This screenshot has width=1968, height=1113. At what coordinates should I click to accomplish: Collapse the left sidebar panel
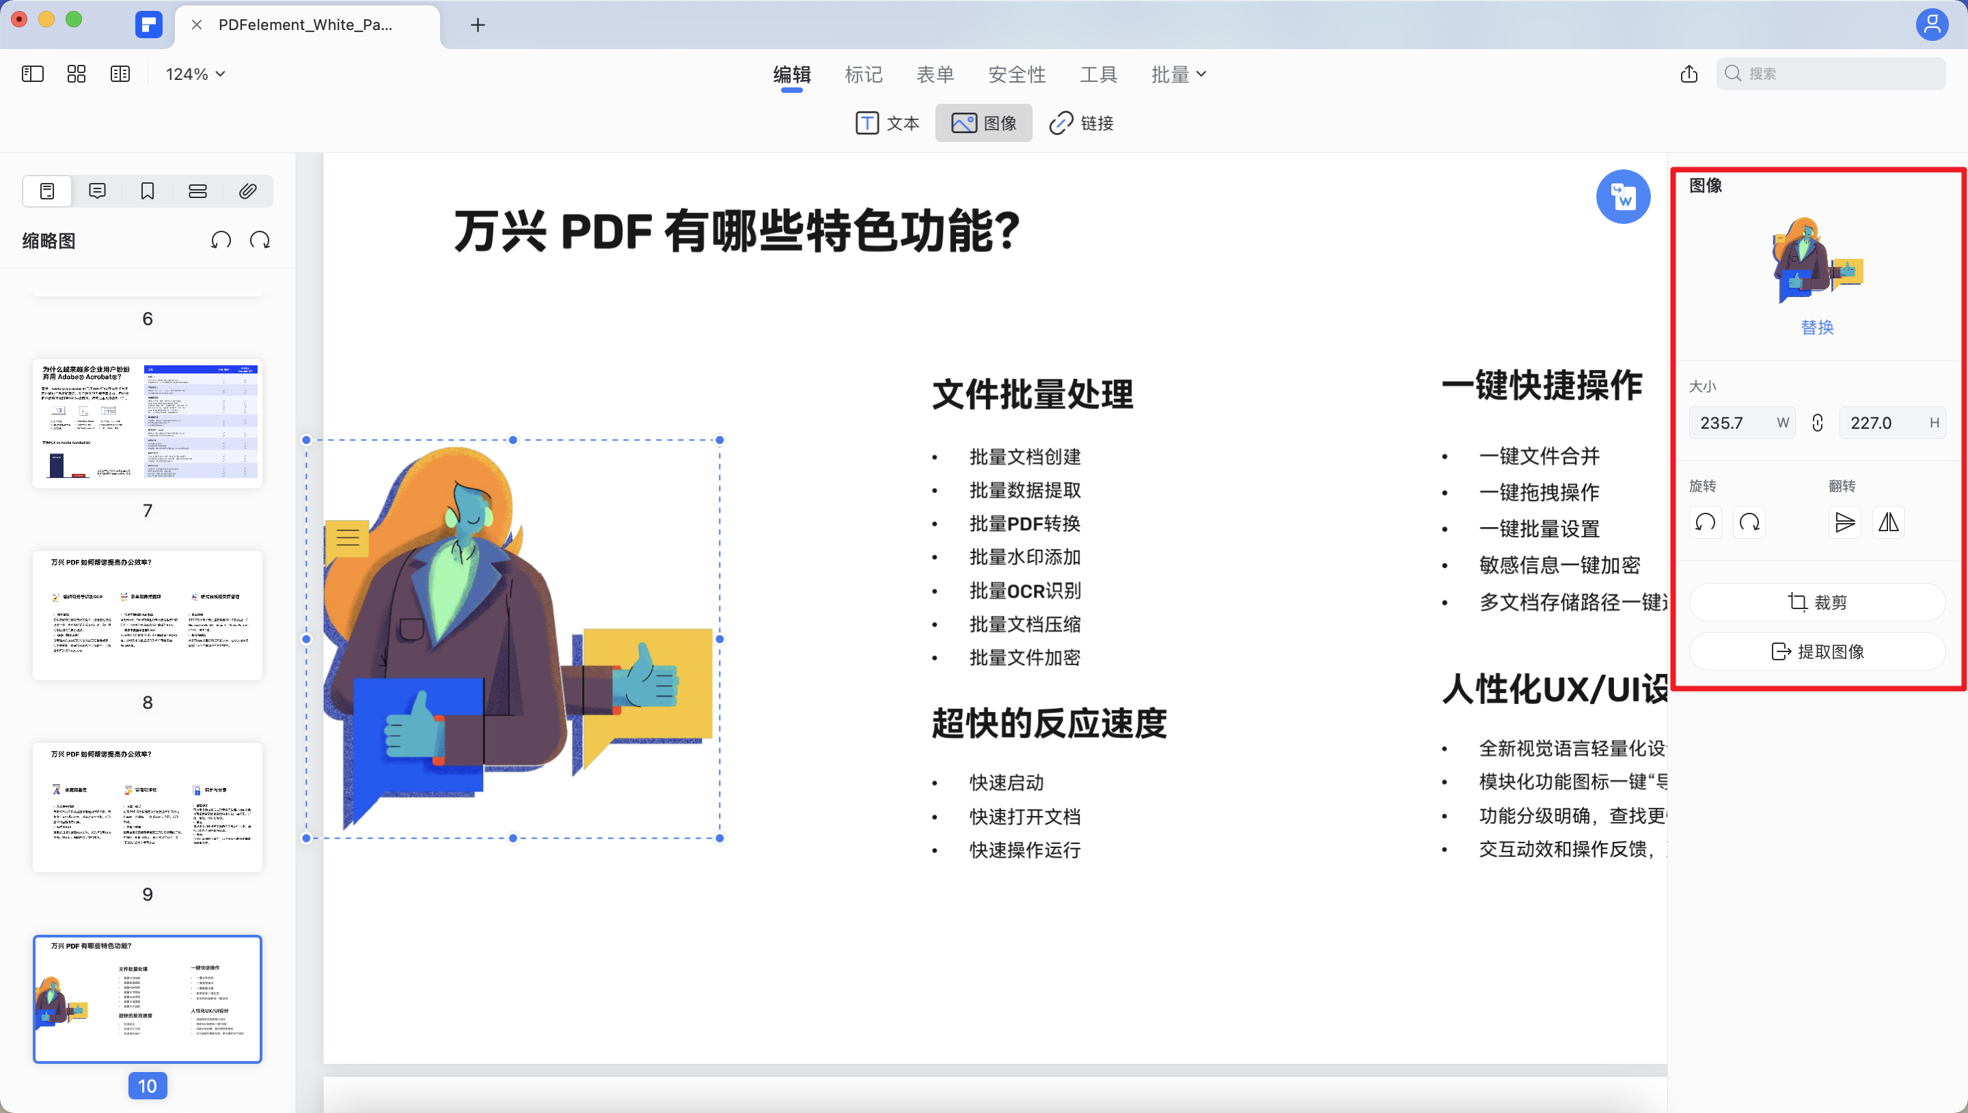32,73
